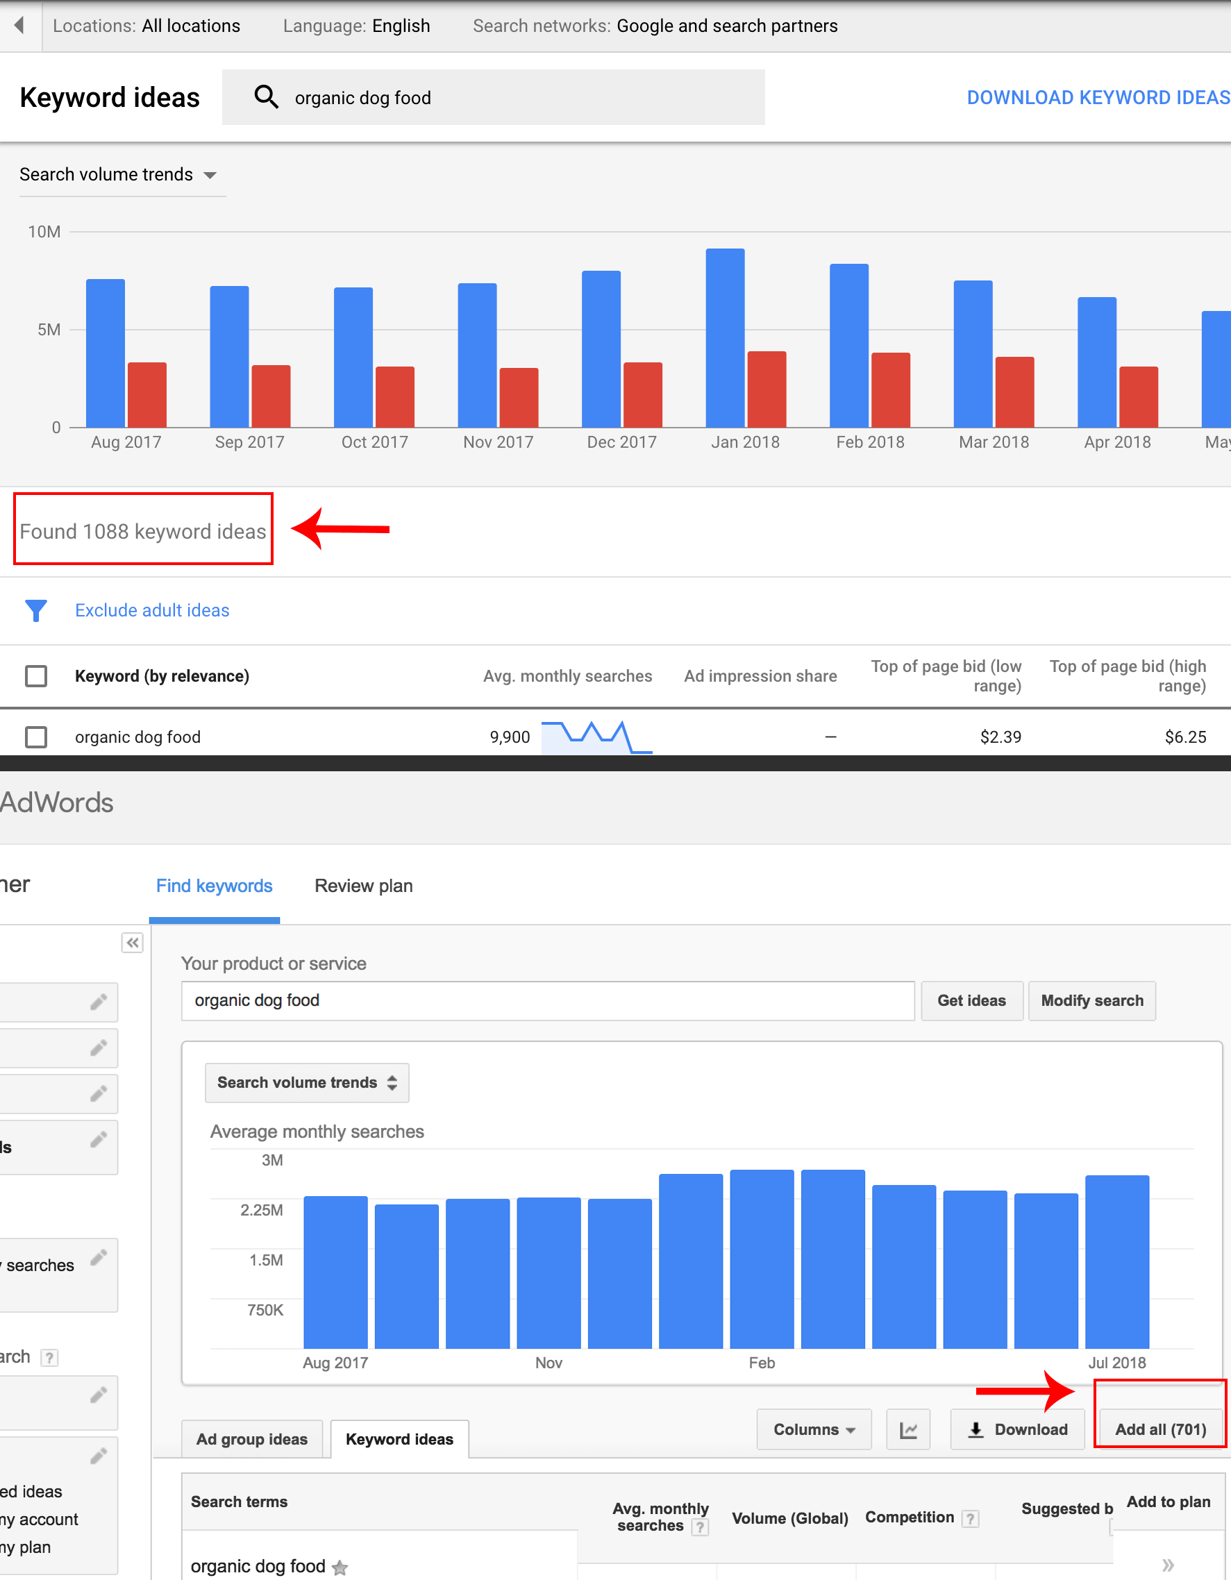Click the back arrow in the top bar

[x=19, y=25]
